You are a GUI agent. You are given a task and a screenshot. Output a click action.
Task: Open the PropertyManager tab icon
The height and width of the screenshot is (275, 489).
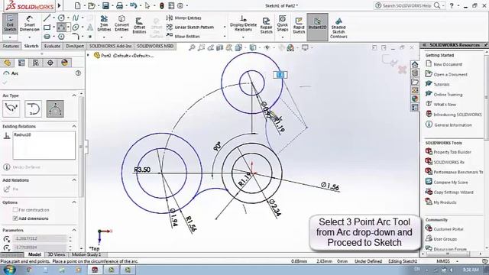click(x=21, y=63)
